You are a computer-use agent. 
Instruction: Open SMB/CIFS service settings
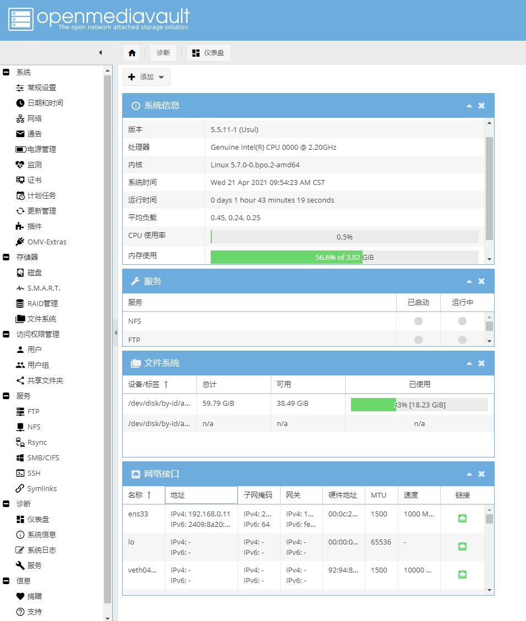point(43,457)
